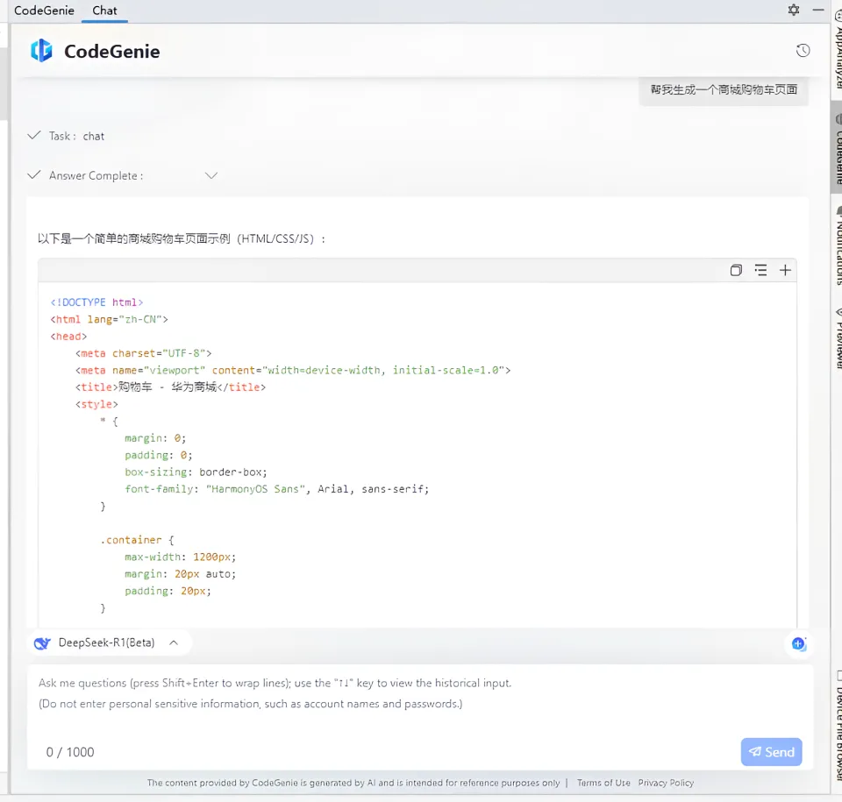Open the DeepSeek-R1(Beta) model selector
The width and height of the screenshot is (842, 802).
tap(109, 642)
